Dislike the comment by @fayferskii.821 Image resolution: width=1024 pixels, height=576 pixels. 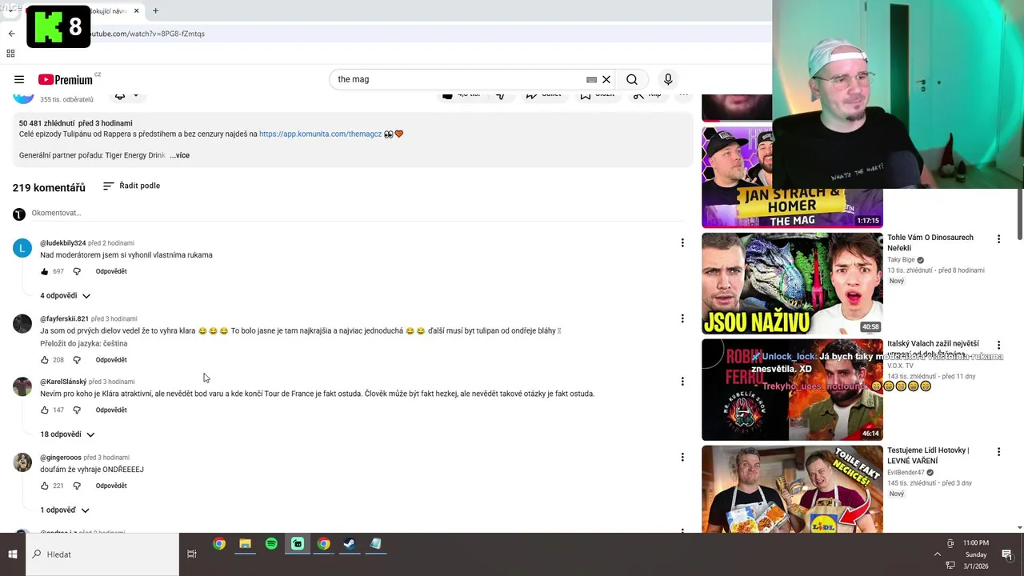point(77,360)
